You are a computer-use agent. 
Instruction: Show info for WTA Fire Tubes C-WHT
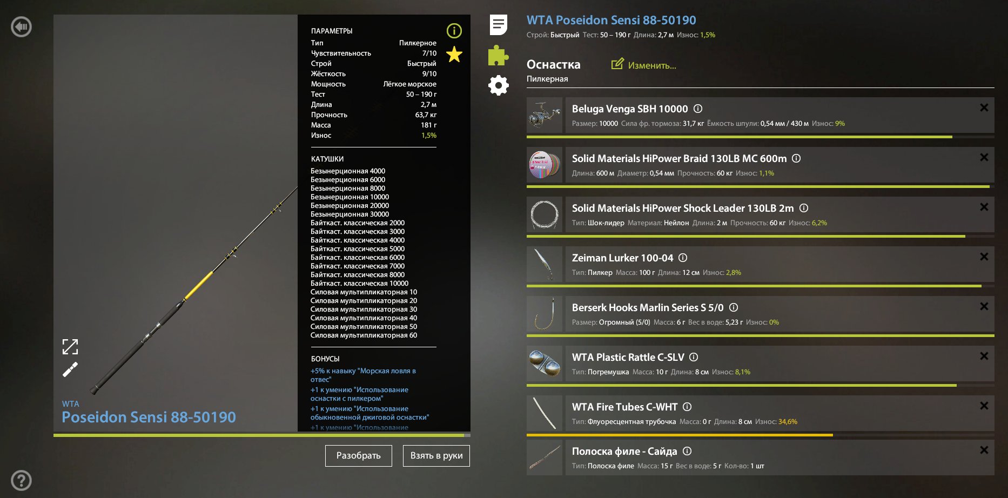[687, 407]
